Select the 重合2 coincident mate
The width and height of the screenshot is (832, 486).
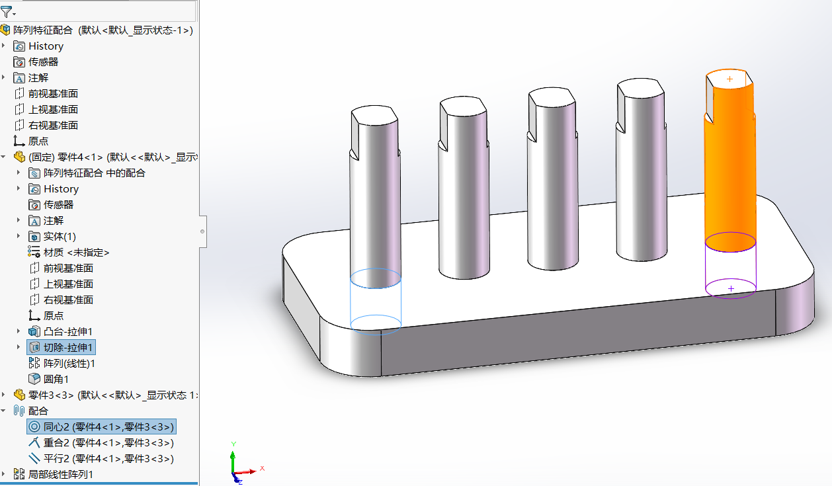pos(99,442)
